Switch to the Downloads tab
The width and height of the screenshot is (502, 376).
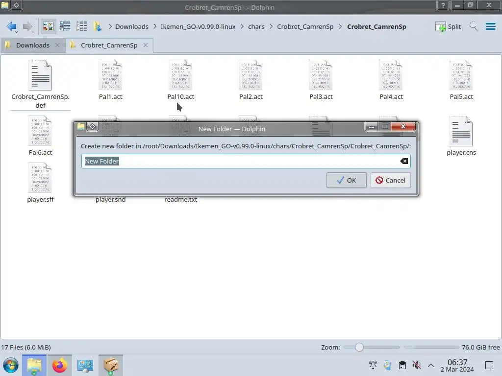pos(33,45)
